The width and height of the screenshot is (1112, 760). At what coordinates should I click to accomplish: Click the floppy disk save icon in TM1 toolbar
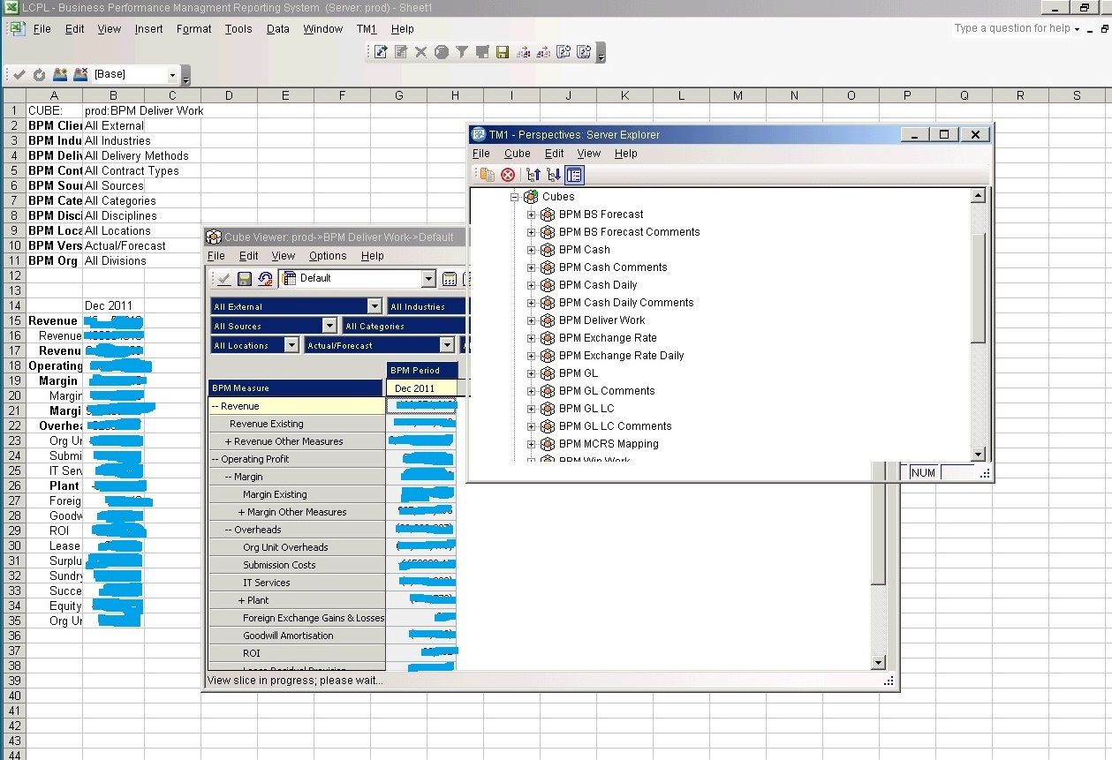(503, 52)
